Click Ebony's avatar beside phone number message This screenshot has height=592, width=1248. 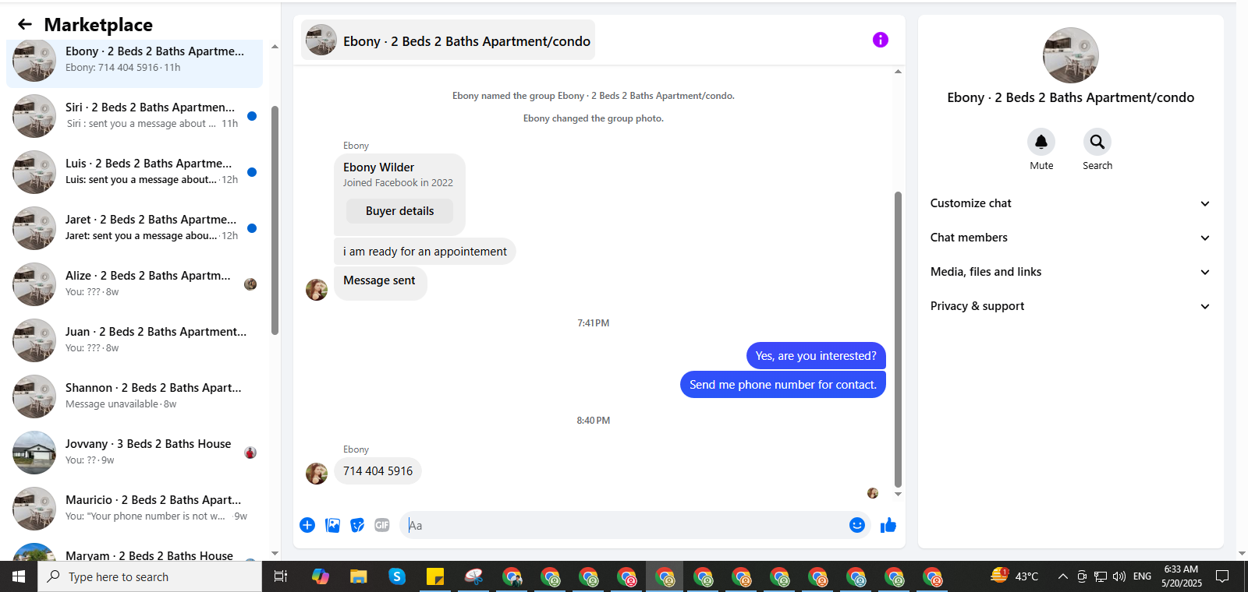pyautogui.click(x=317, y=474)
